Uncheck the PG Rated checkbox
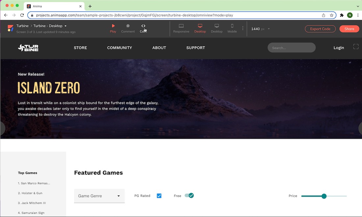The image size is (362, 217). click(x=159, y=196)
